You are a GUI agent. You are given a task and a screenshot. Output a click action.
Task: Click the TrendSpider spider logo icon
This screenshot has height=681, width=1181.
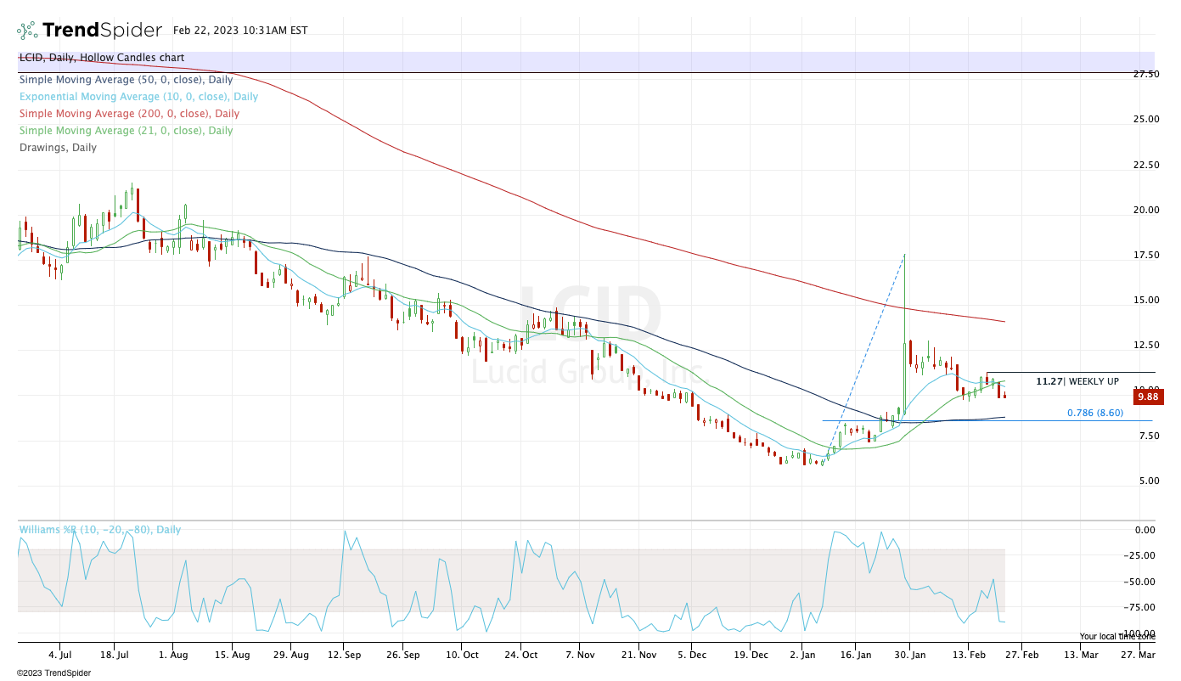coord(28,31)
